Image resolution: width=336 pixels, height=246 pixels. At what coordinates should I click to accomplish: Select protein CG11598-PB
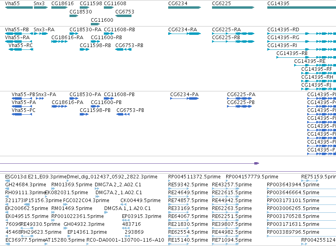[x=84, y=114]
